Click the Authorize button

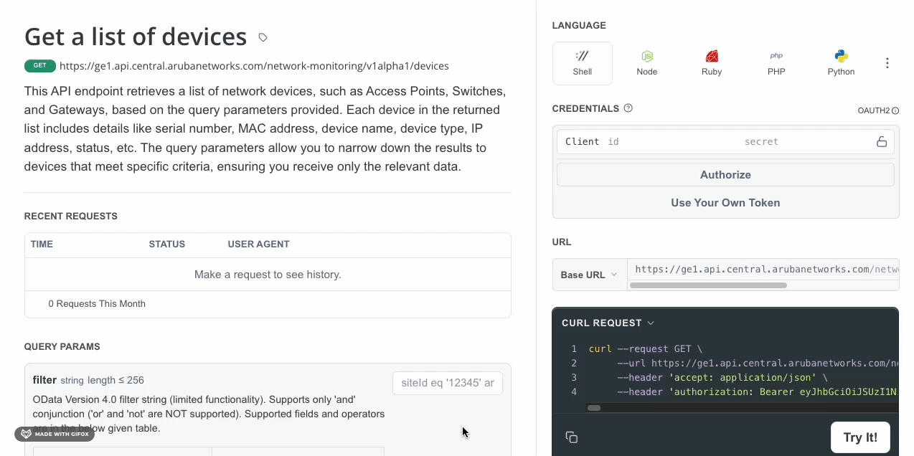click(725, 175)
